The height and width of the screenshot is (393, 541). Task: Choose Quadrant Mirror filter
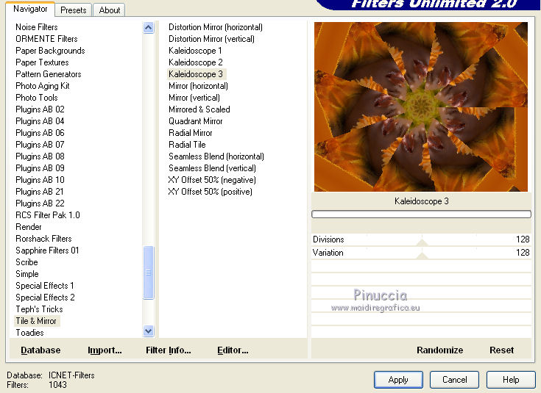[x=196, y=121]
